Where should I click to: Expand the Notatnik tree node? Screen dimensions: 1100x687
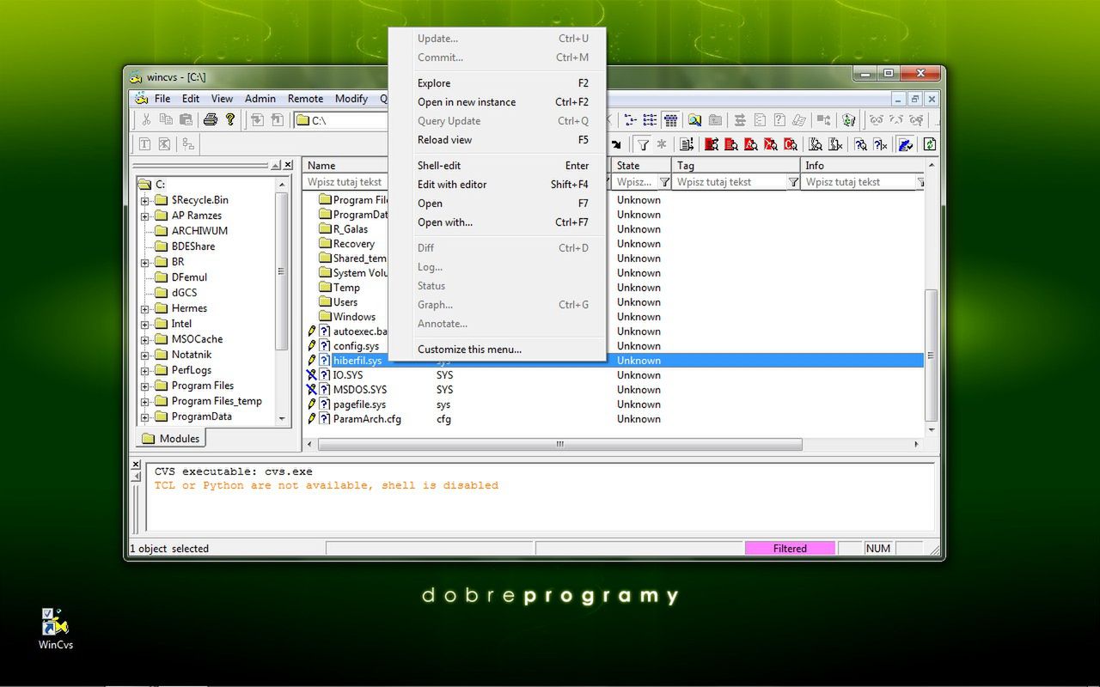(145, 355)
